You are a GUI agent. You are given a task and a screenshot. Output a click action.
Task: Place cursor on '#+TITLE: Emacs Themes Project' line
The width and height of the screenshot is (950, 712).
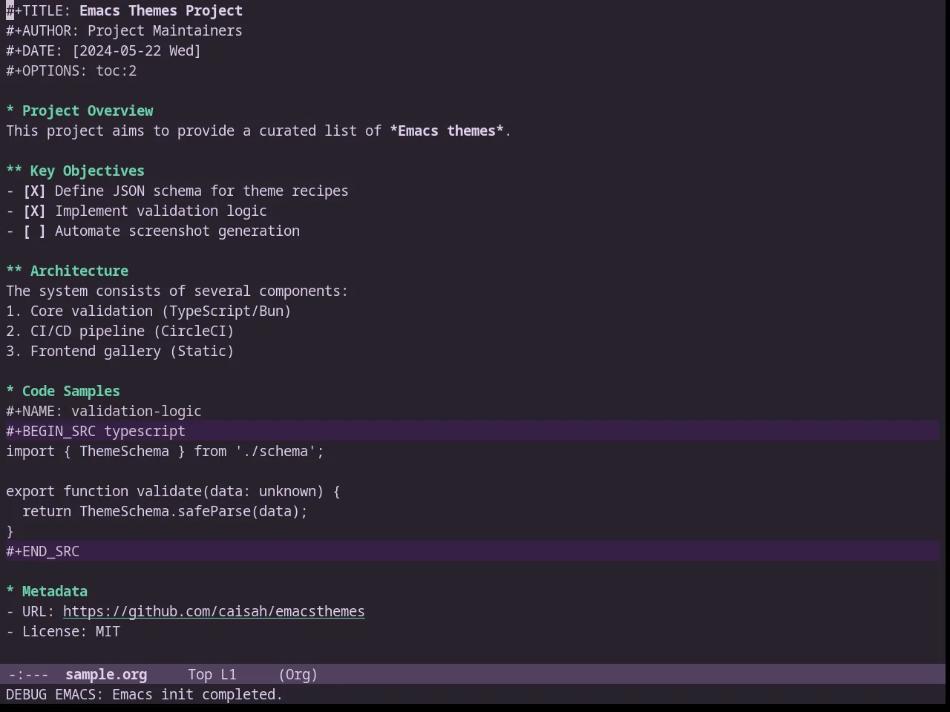(x=124, y=10)
